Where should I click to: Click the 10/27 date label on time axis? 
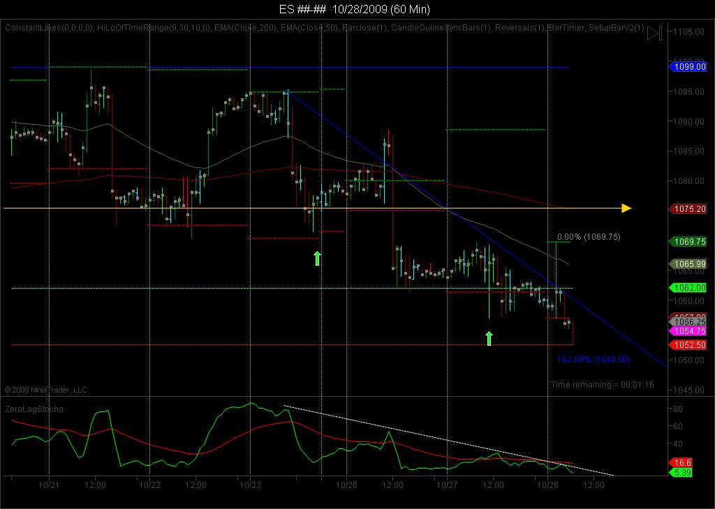click(447, 485)
